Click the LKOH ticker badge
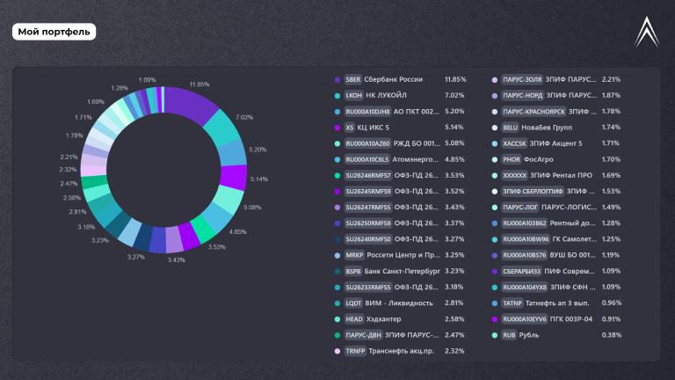675x380 pixels. tap(354, 95)
